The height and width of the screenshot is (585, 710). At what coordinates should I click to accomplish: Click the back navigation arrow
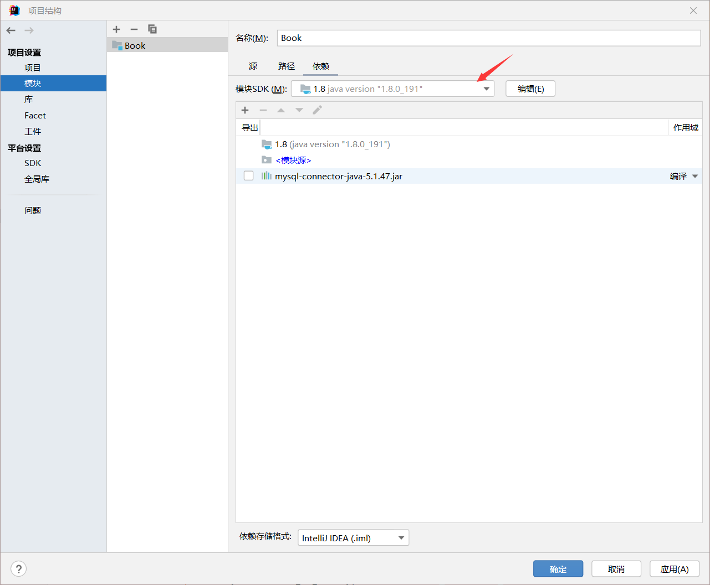pyautogui.click(x=11, y=30)
